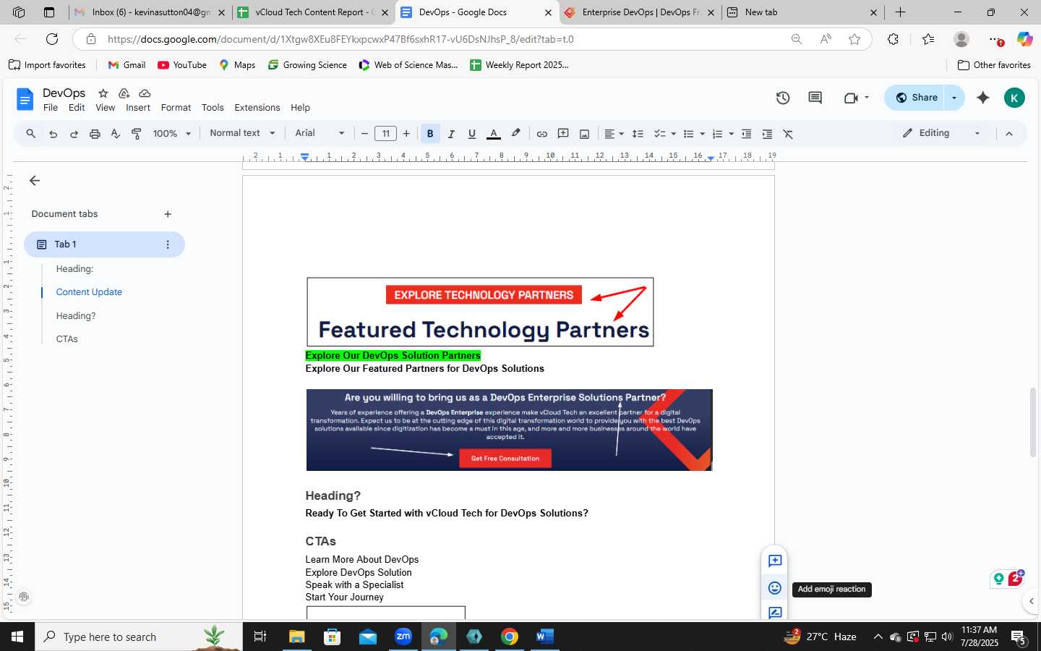Image resolution: width=1041 pixels, height=651 pixels.
Task: Click the Windows taskbar search box
Action: point(139,637)
